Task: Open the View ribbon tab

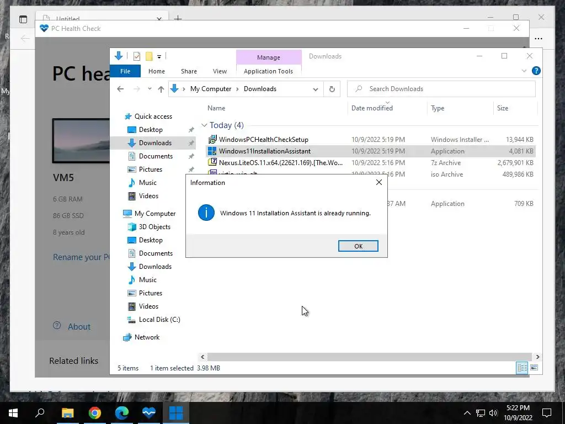Action: point(220,71)
